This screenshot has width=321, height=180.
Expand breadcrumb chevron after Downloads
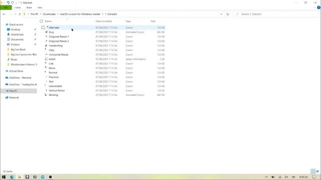(58, 14)
